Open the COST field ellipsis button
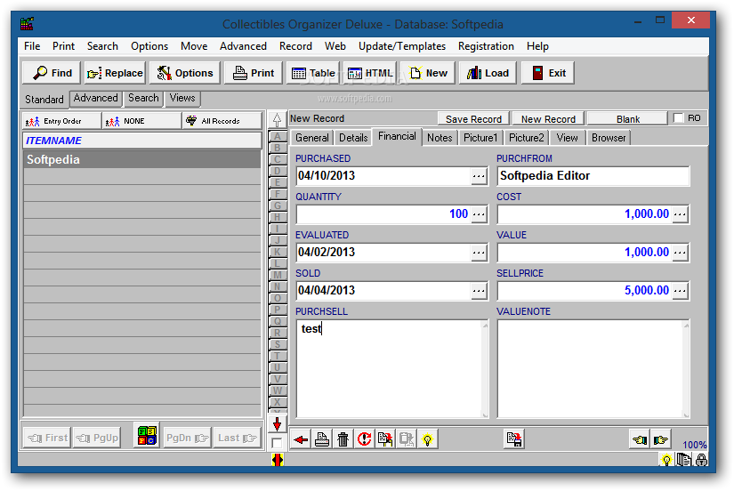Image resolution: width=734 pixels, height=491 pixels. (680, 215)
